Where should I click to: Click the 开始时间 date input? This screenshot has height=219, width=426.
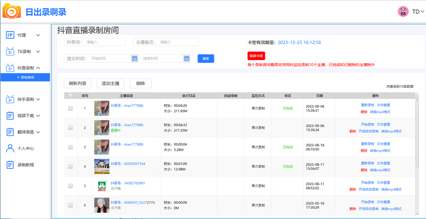coord(110,58)
